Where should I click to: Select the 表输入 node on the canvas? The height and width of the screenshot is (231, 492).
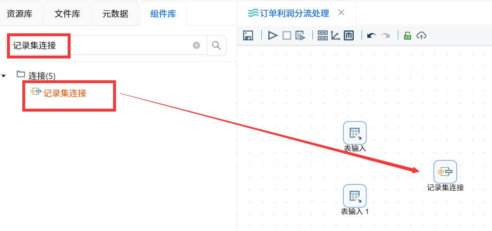click(x=355, y=133)
